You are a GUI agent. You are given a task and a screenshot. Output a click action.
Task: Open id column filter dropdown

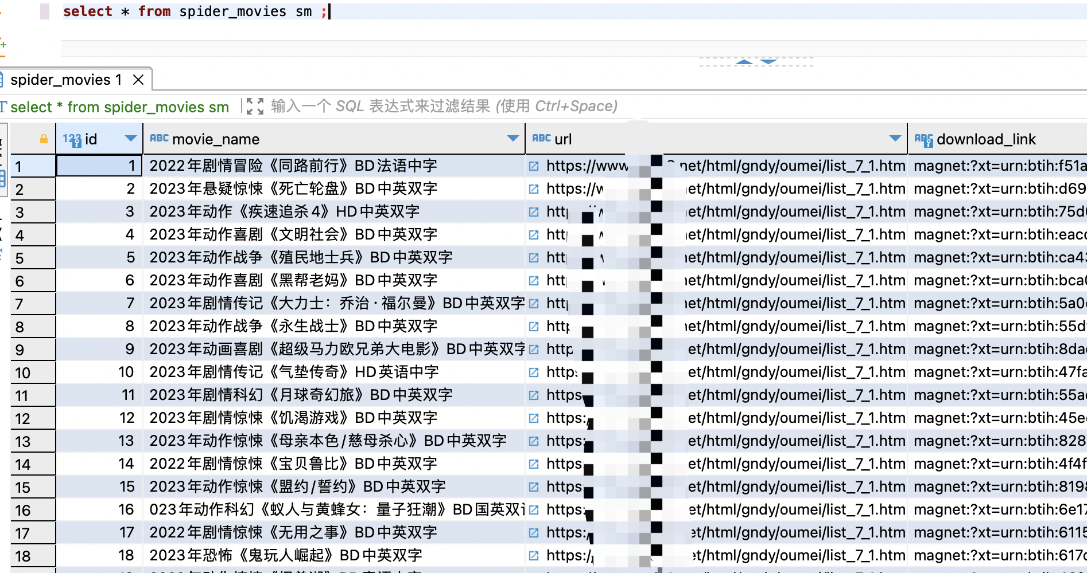pos(131,139)
